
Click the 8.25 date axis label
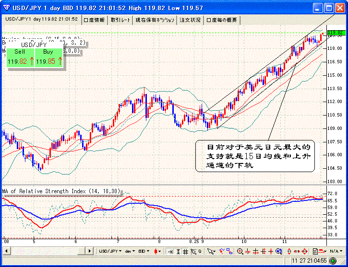tap(194, 242)
